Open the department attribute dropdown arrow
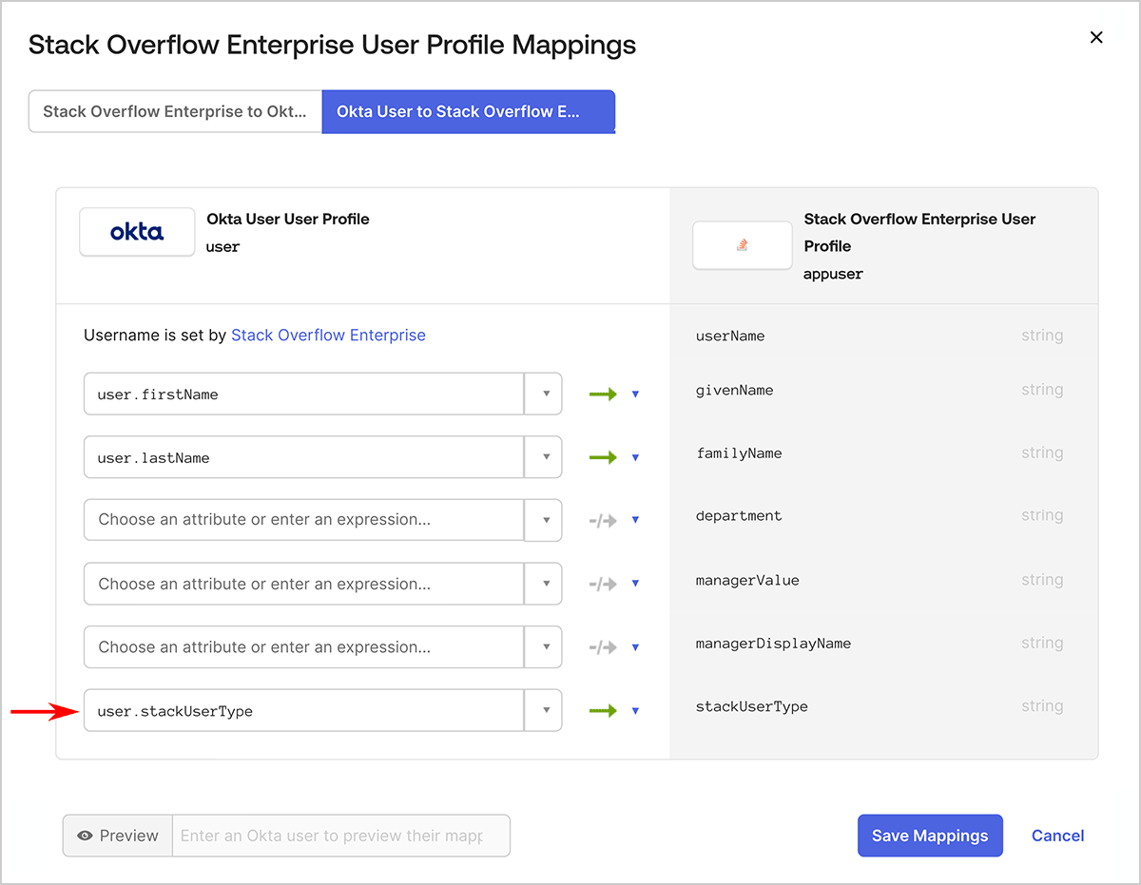 (x=545, y=520)
